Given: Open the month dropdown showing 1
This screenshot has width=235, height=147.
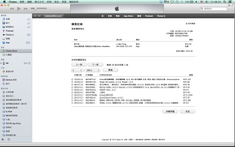Looking at the screenshot, I should [x=77, y=70].
